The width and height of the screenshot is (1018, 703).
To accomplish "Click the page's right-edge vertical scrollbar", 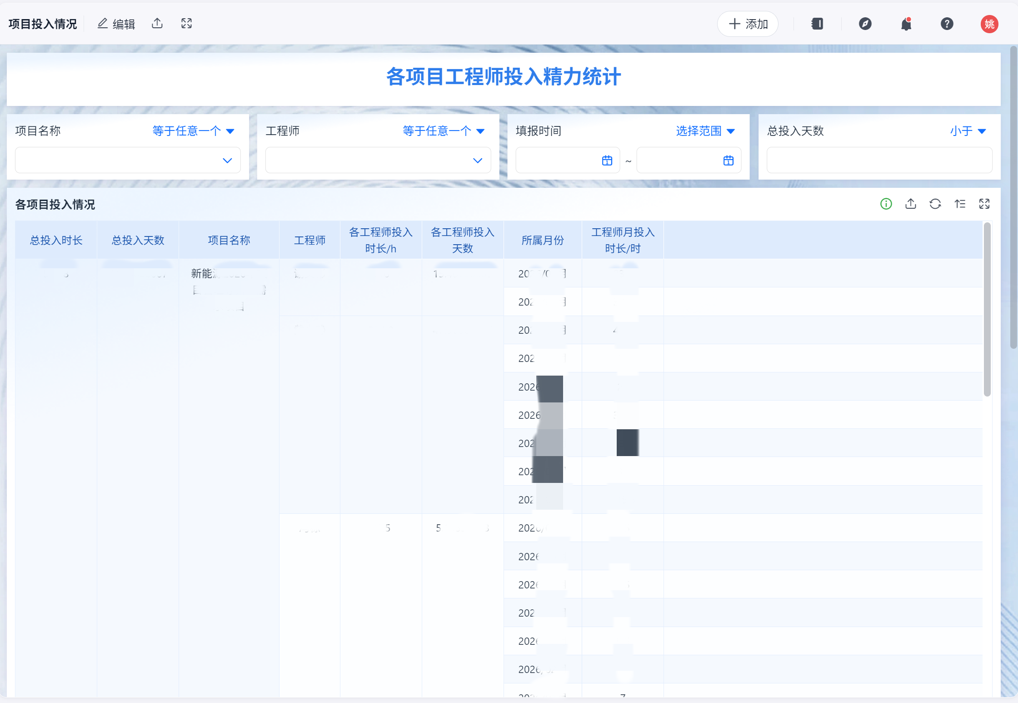I will (x=1013, y=197).
